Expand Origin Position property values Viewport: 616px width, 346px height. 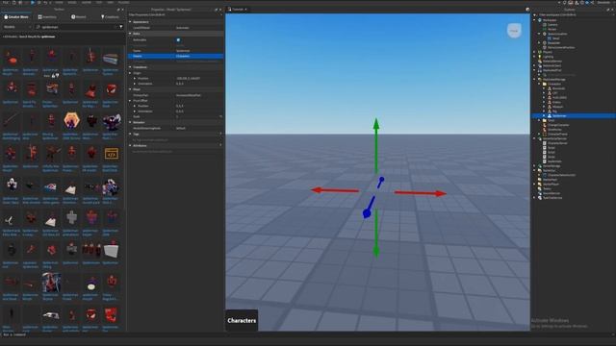(135, 79)
